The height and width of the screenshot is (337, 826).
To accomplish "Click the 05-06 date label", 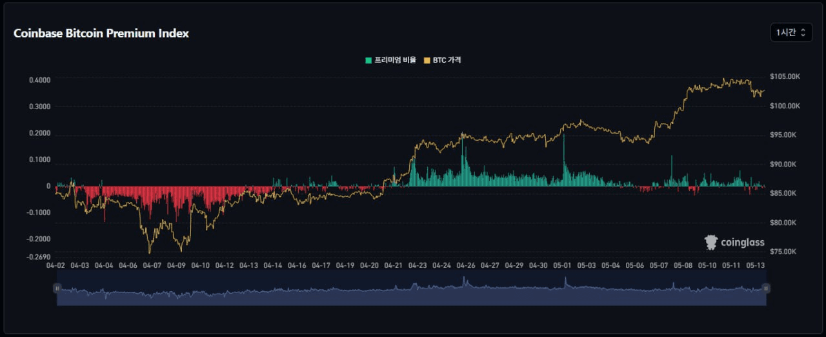I will pos(635,265).
